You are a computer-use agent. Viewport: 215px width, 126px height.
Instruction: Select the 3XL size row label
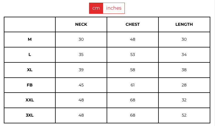pyautogui.click(x=30, y=115)
